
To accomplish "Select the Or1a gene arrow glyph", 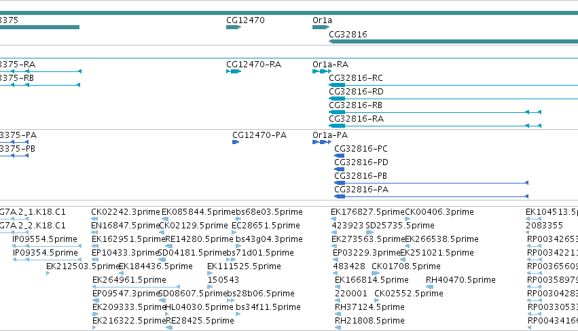I will click(x=321, y=27).
